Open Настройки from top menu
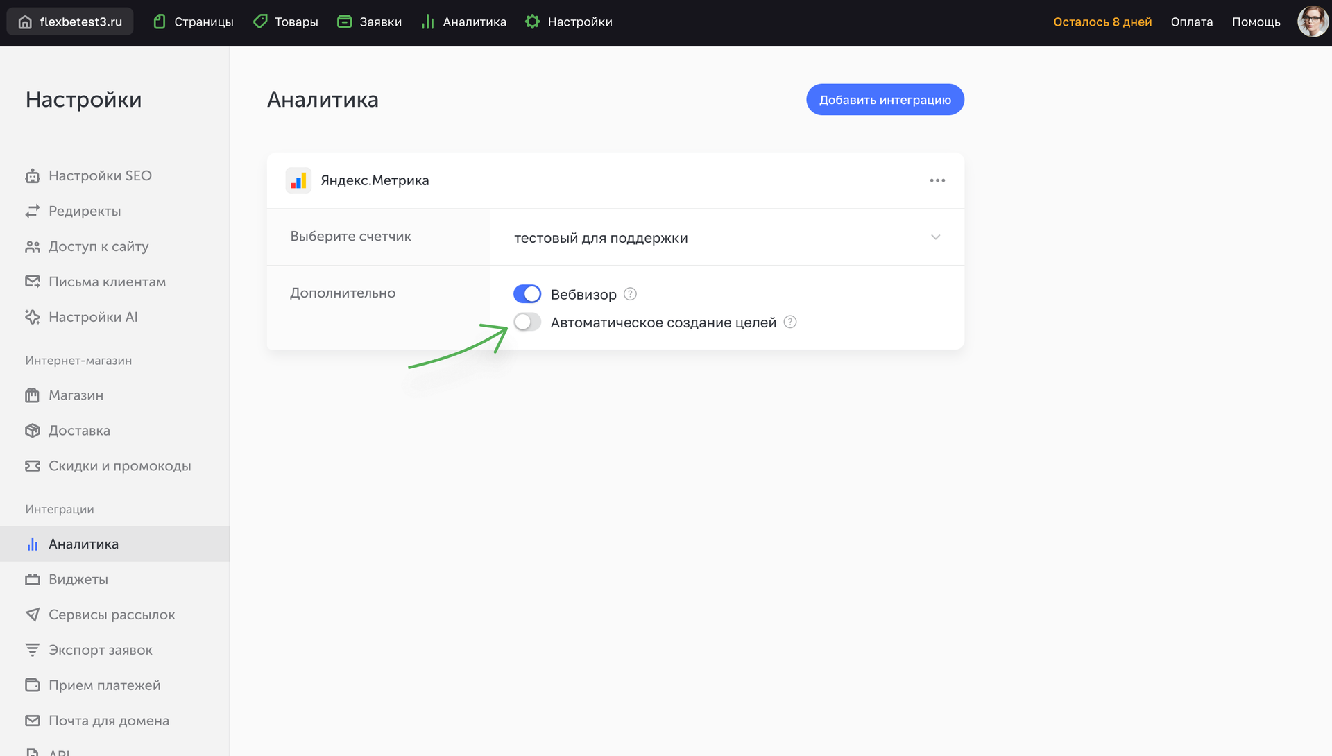 click(568, 22)
